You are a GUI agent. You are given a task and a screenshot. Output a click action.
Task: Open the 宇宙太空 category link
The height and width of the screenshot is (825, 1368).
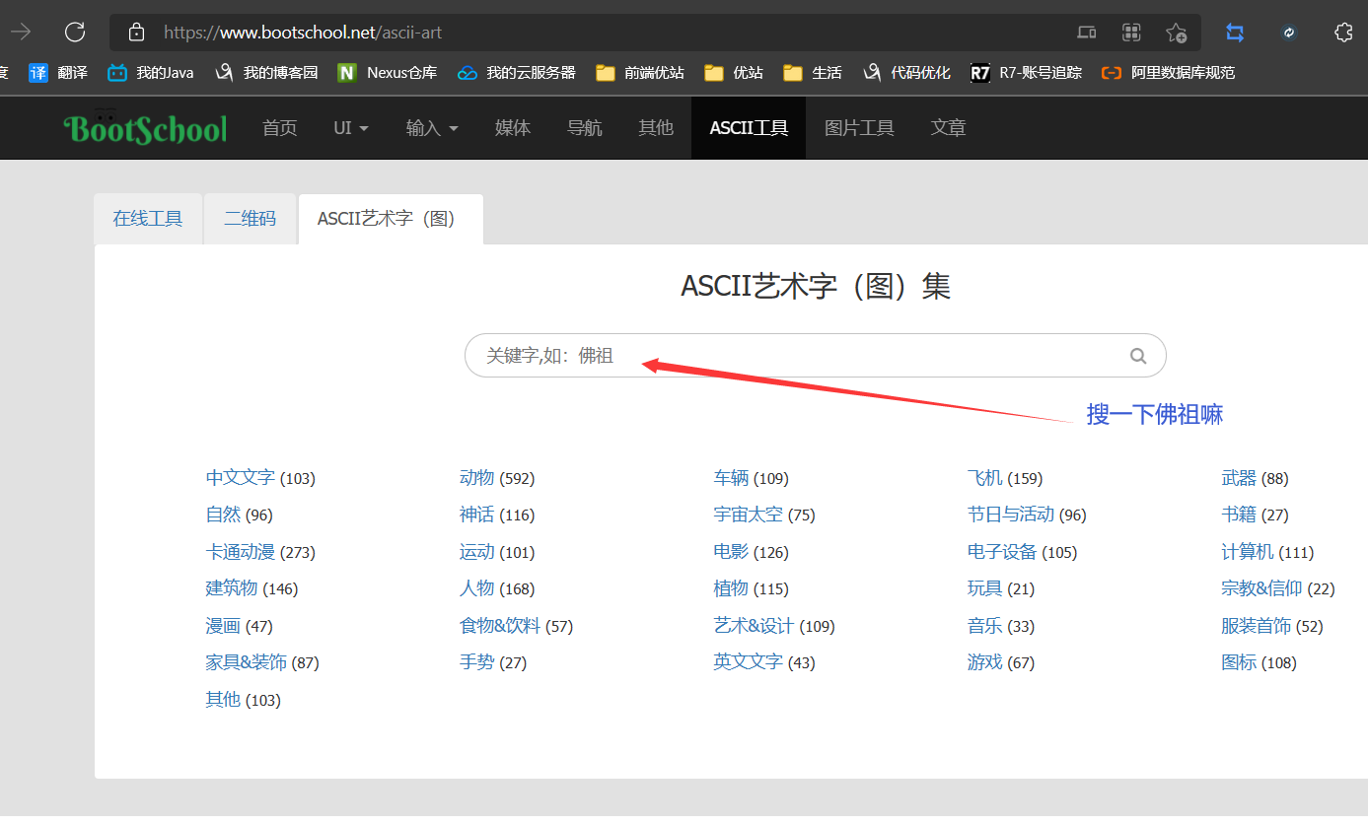click(749, 515)
